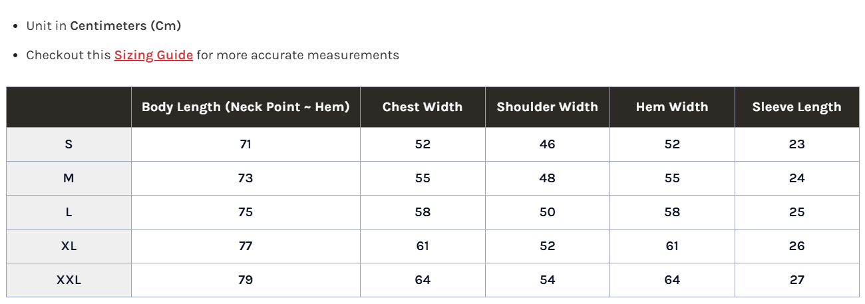
Task: Click the S size row label
Action: point(69,144)
